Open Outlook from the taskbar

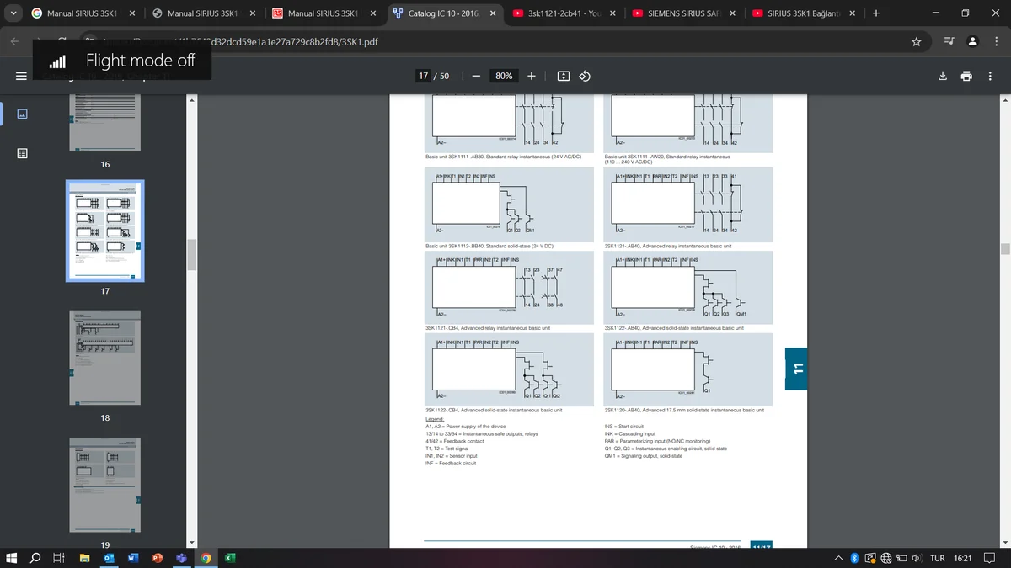click(x=109, y=558)
